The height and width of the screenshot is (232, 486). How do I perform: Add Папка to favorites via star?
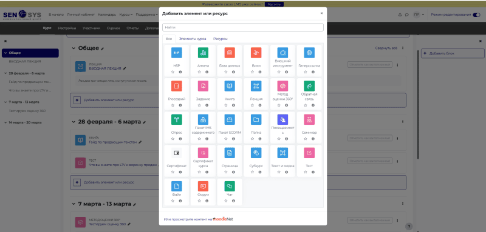point(252,139)
